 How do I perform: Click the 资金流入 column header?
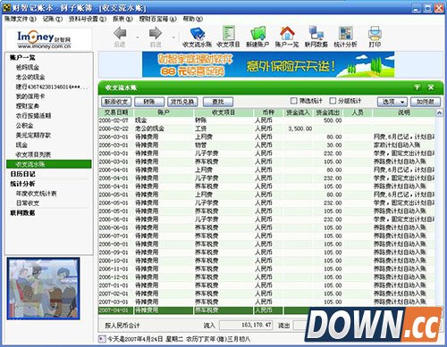click(299, 112)
